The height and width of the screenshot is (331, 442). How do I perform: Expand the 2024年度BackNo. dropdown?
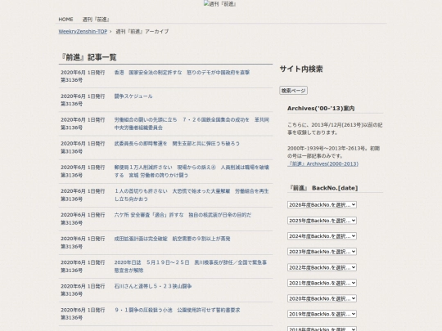[x=322, y=236]
